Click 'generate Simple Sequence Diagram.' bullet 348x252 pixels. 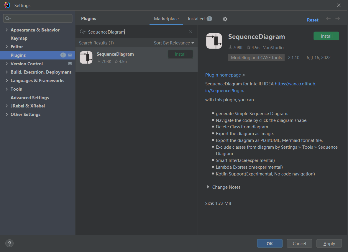(252, 114)
